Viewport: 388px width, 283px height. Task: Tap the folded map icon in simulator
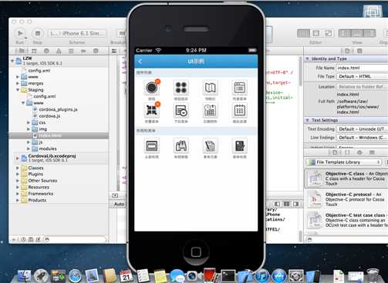tap(211, 88)
